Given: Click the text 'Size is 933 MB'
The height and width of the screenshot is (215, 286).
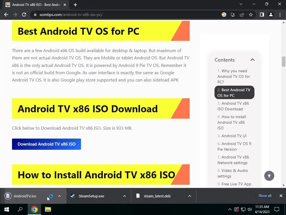Looking at the screenshot, I should 117,128.
